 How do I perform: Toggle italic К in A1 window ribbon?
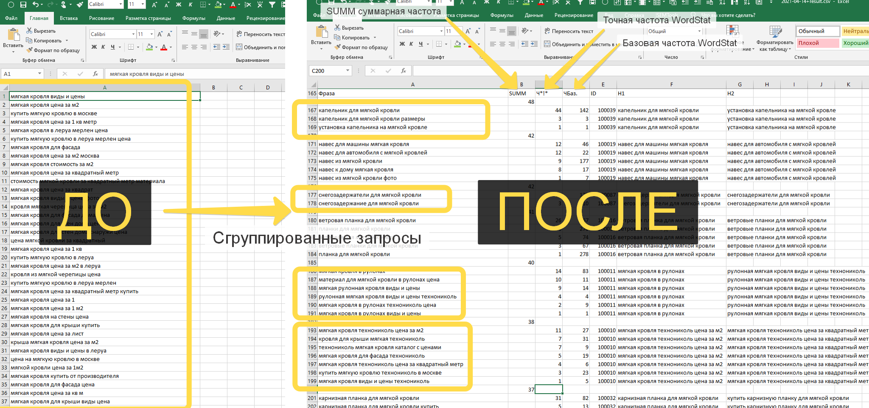103,47
